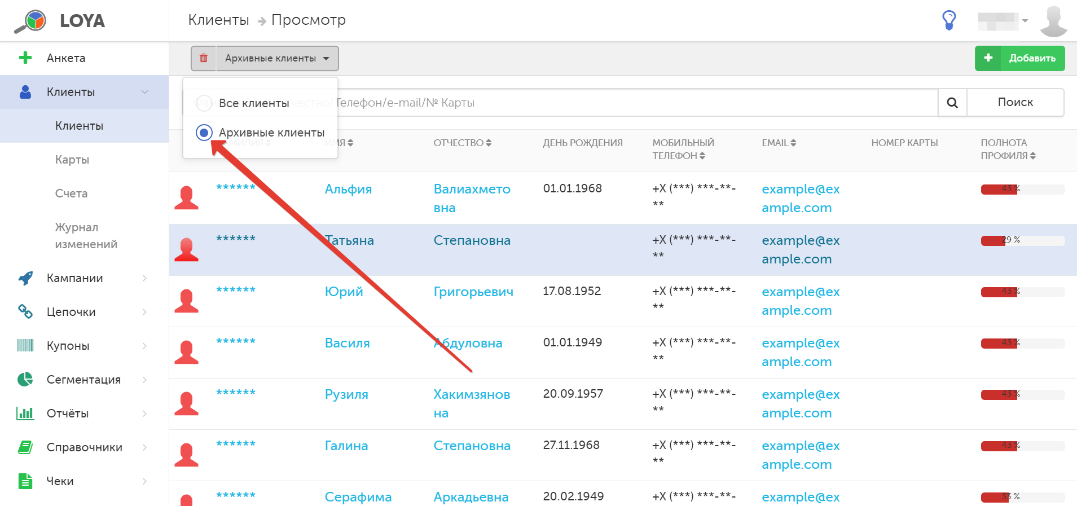Click the green plus Анкета icon

pos(25,58)
